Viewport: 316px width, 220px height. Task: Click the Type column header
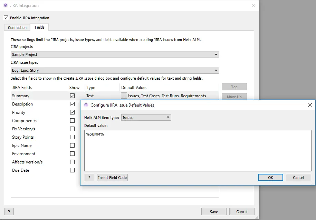click(102, 87)
